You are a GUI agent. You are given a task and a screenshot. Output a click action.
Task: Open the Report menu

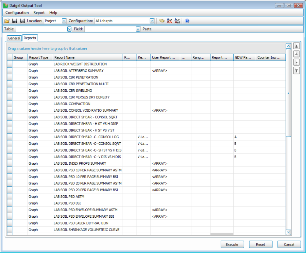pyautogui.click(x=39, y=13)
